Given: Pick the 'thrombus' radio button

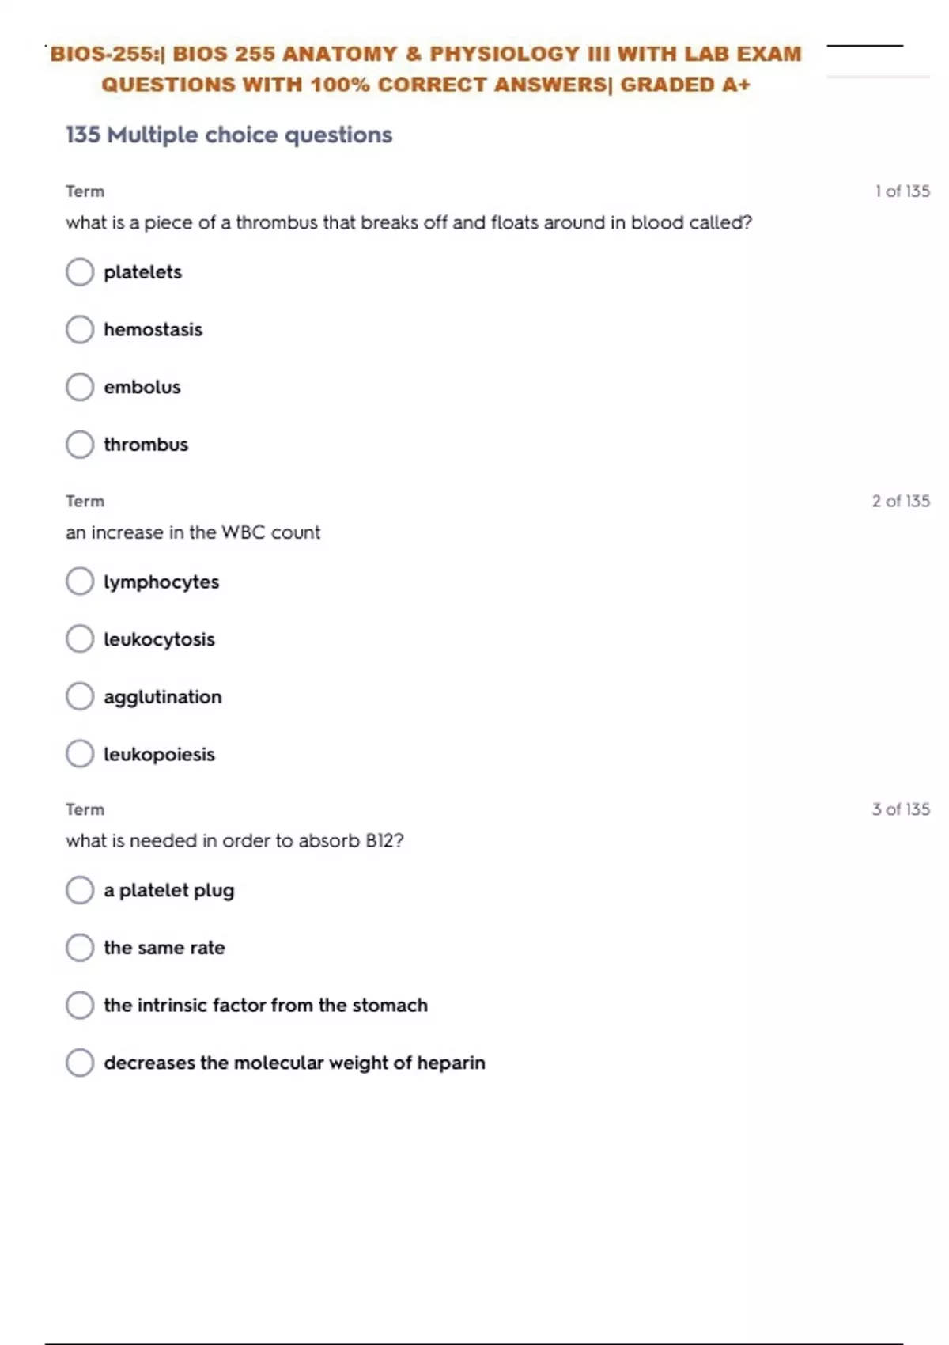Looking at the screenshot, I should [80, 445].
